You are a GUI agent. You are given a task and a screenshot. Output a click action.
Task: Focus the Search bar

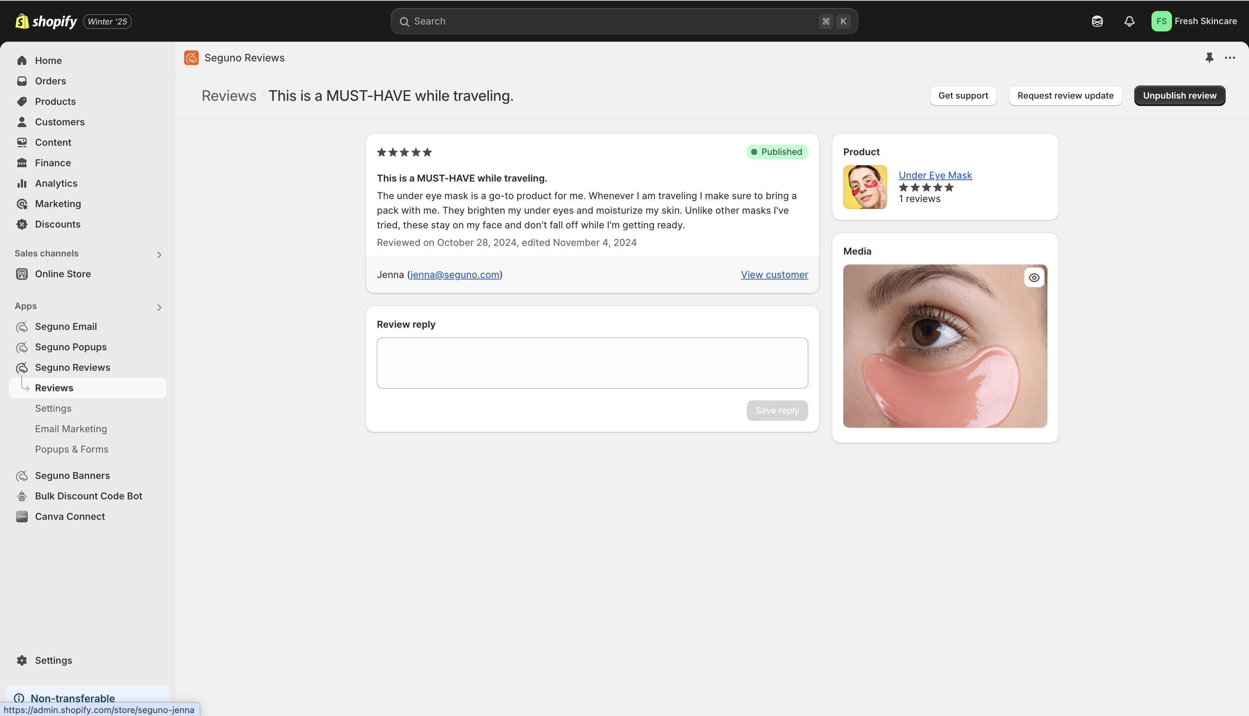(624, 21)
